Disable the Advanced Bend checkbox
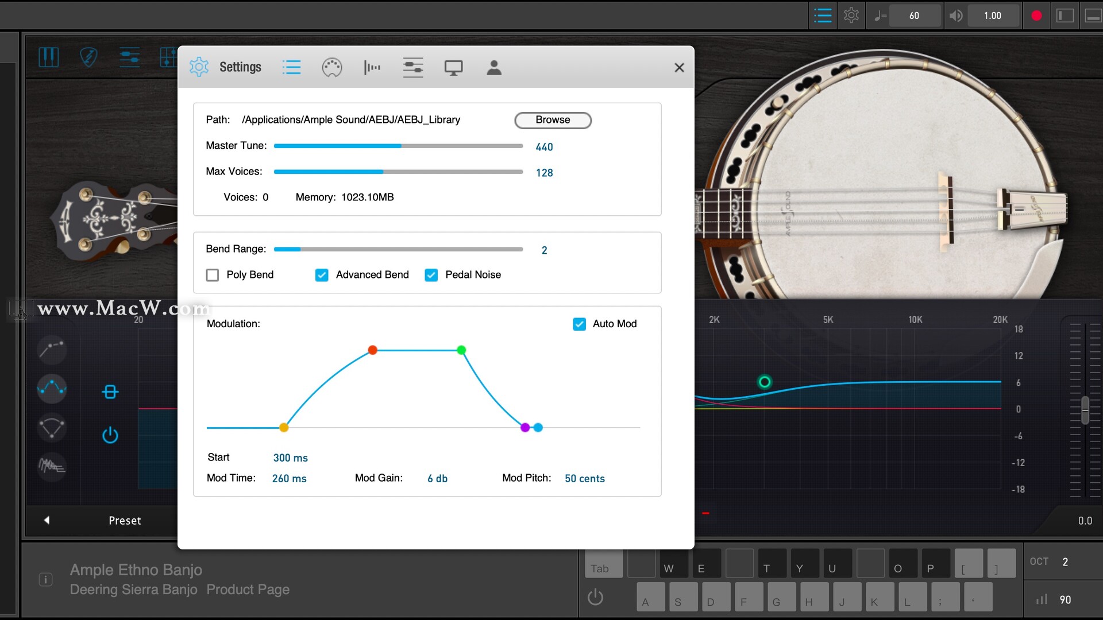The image size is (1103, 620). 322,275
